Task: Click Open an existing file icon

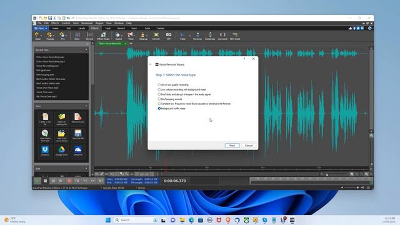Action: [x=61, y=119]
